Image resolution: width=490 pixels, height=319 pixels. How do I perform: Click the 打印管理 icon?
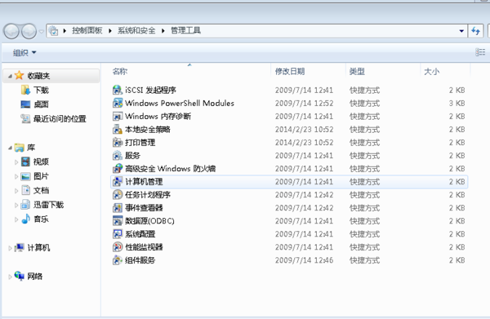pyautogui.click(x=117, y=143)
